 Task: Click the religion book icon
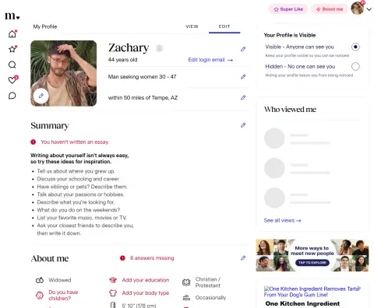(x=186, y=282)
